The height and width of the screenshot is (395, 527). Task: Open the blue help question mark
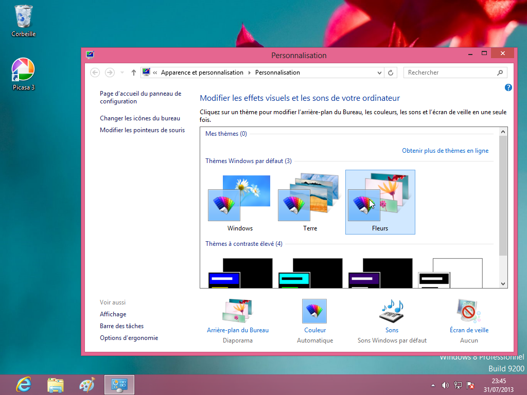508,87
